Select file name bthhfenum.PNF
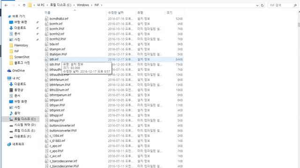 [60, 85]
